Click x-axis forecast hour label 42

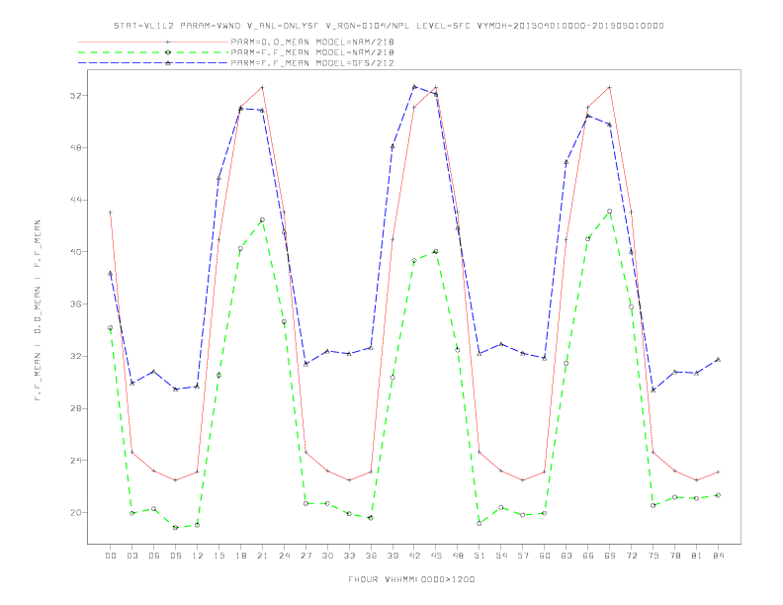coord(414,556)
